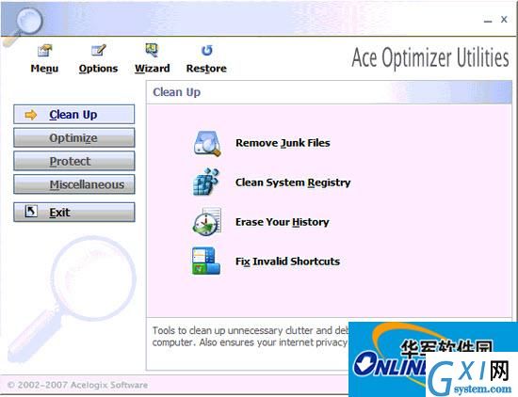
Task: Click the Restore label
Action: pos(206,69)
